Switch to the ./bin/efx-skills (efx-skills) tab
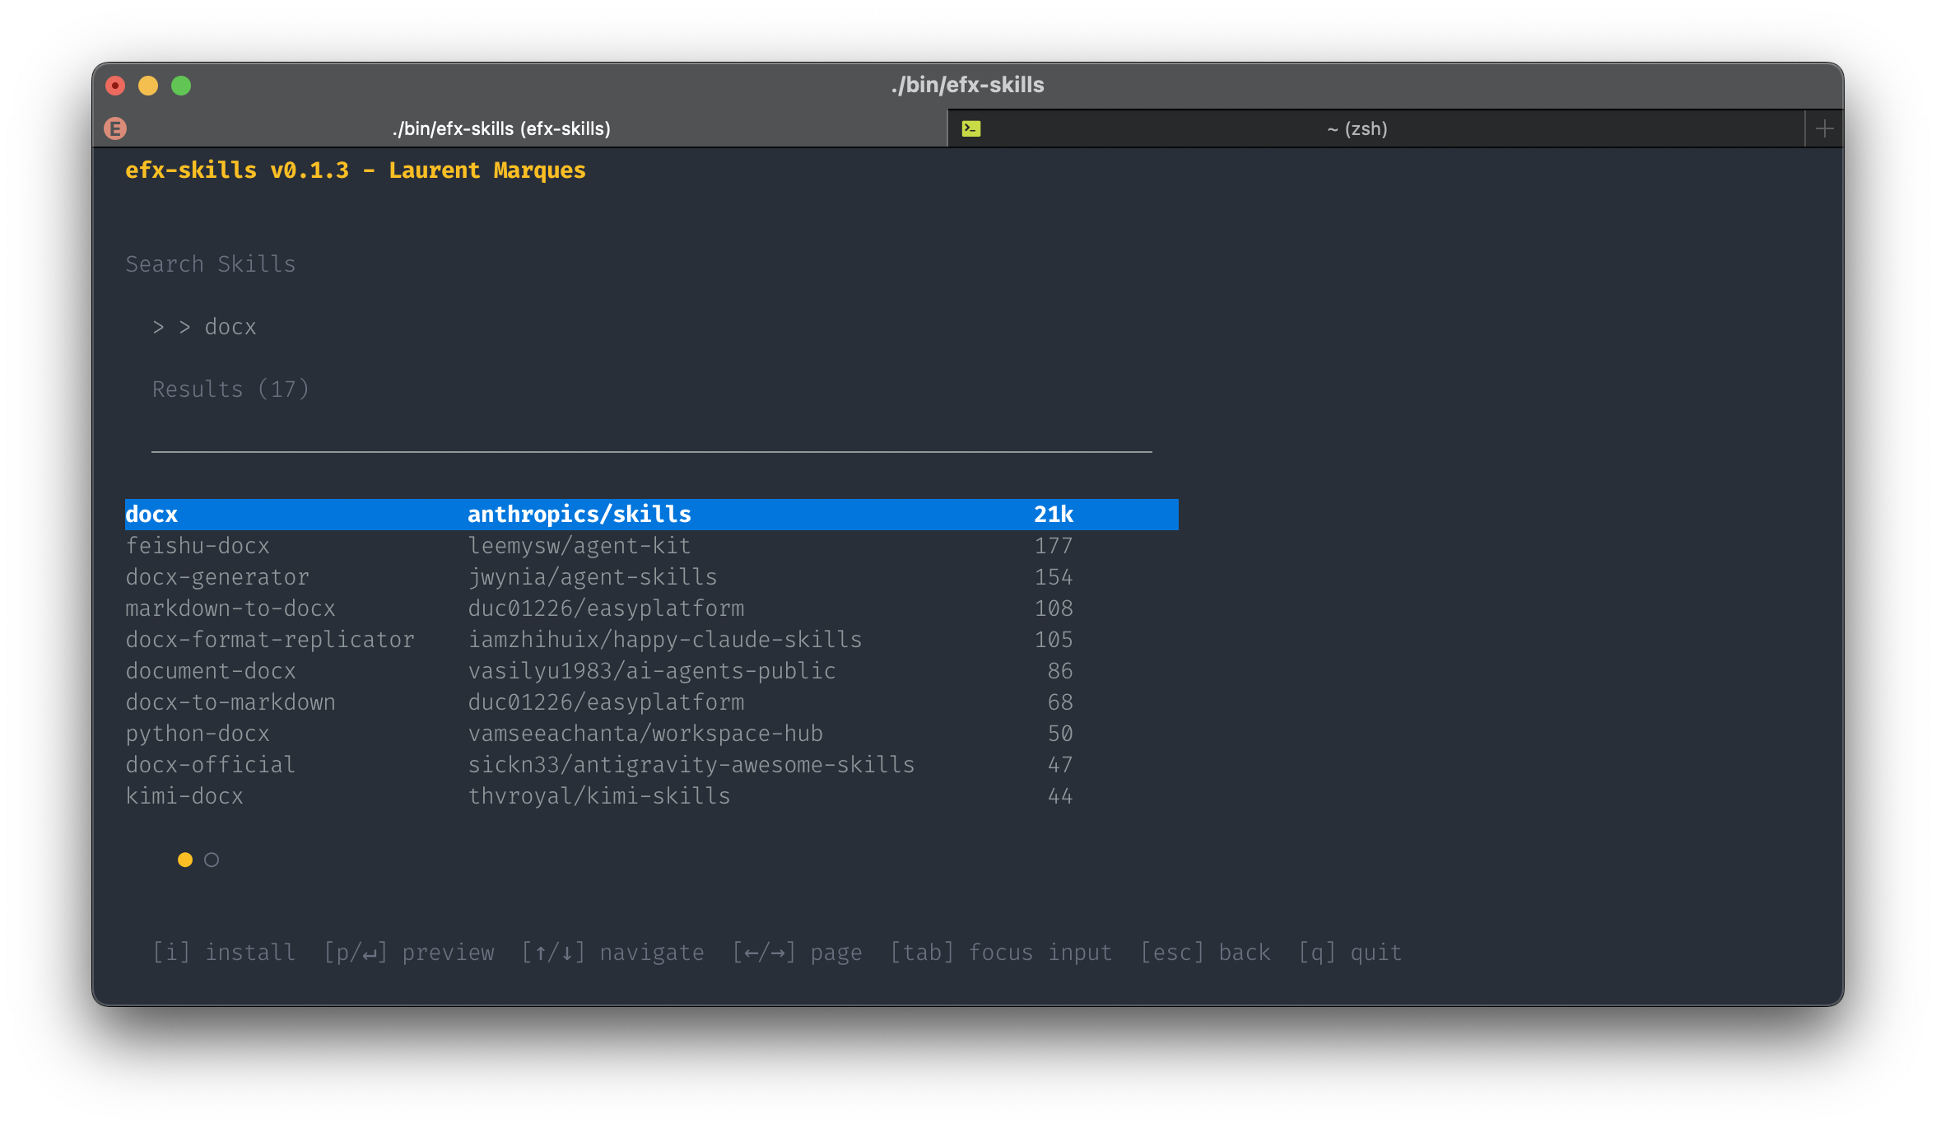Viewport: 1936px width, 1128px height. click(500, 128)
